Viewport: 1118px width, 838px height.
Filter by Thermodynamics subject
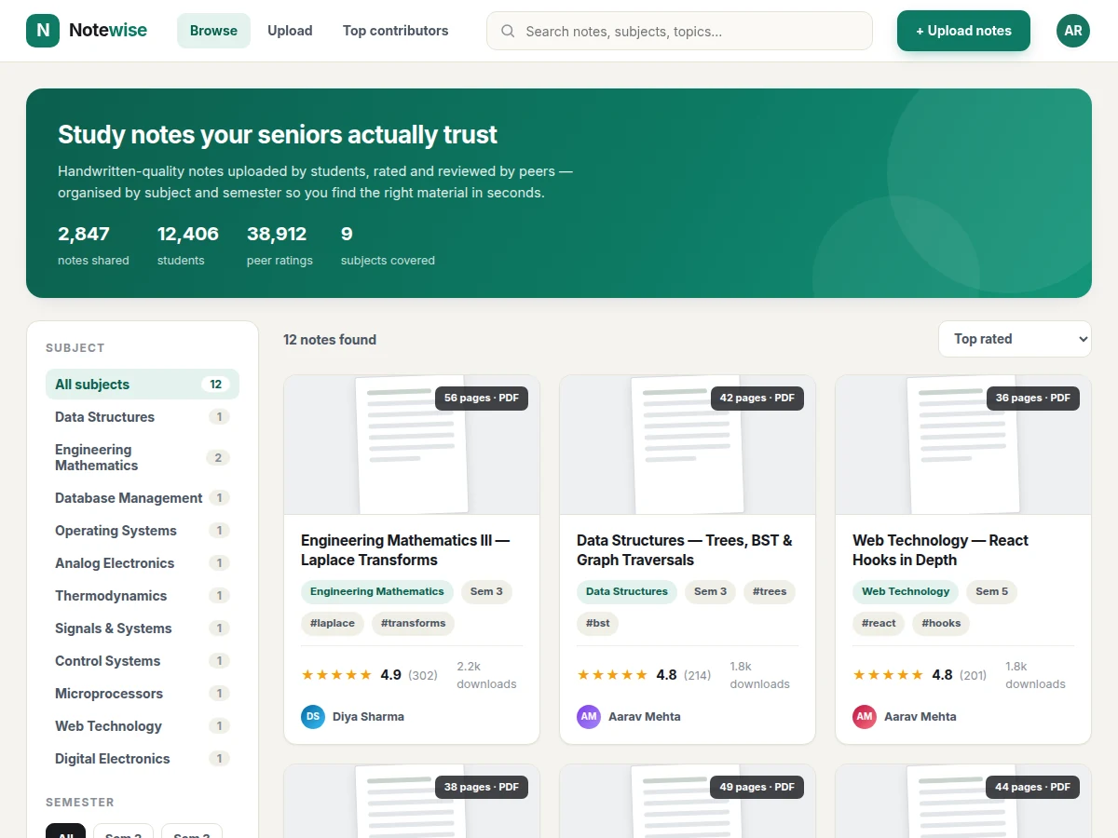(143, 595)
